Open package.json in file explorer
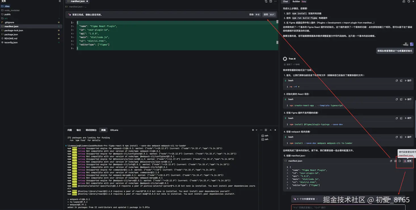Image resolution: width=416 pixels, height=210 pixels. (31, 34)
